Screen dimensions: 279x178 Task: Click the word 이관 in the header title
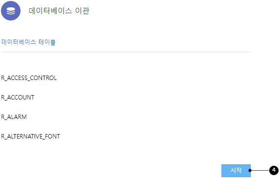[x=82, y=11]
